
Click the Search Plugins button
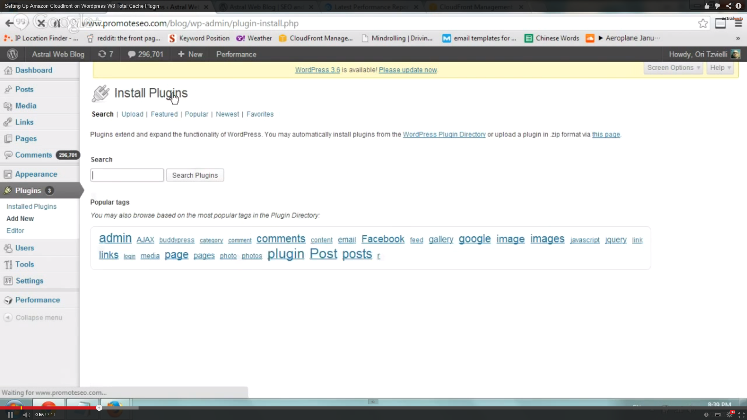[195, 175]
